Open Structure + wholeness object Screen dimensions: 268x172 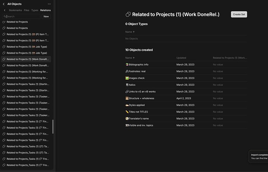click(x=141, y=98)
